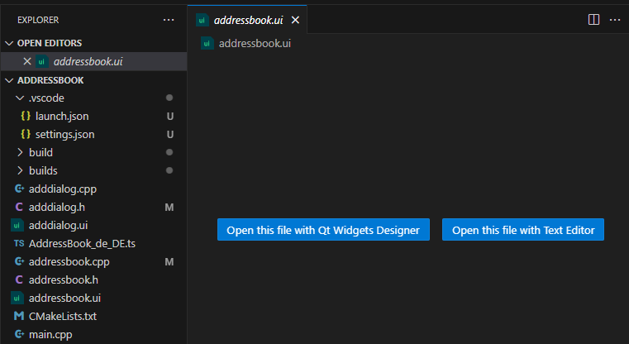The image size is (629, 344).
Task: Open Explorer's more actions ellipsis menu
Action: click(x=169, y=19)
